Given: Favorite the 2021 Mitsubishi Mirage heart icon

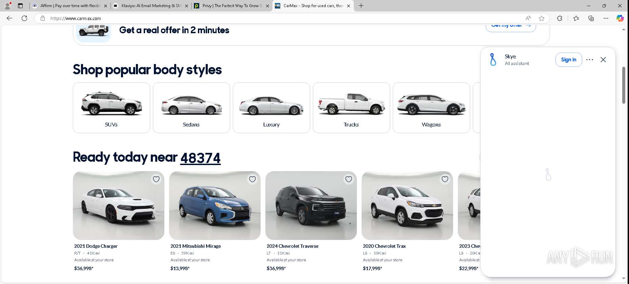Looking at the screenshot, I should [252, 179].
